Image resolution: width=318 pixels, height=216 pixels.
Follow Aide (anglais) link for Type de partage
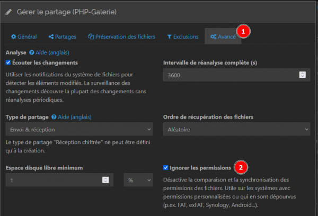pos(74,117)
